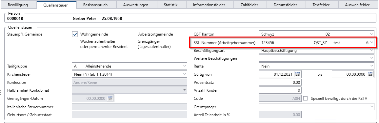The image size is (379, 123).
Task: Open the Basisanspruch tab
Action: tap(95, 5)
